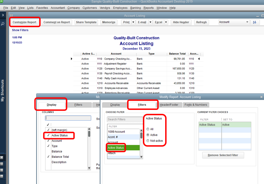Click the Balance Total column header
Screen dimensions: 264x184
[177, 54]
